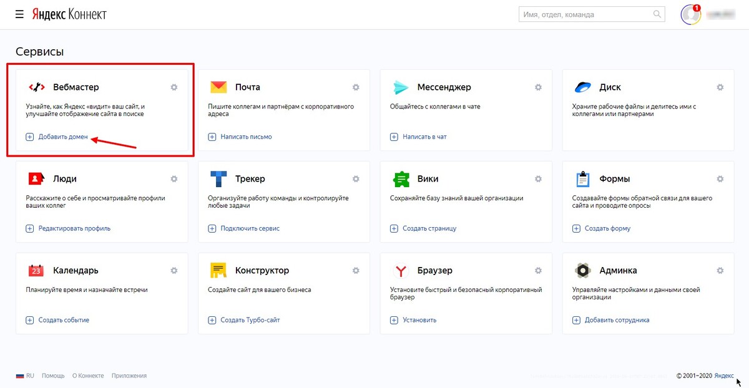Click the Календарь date icon
This screenshot has width=749, height=388.
[x=36, y=271]
